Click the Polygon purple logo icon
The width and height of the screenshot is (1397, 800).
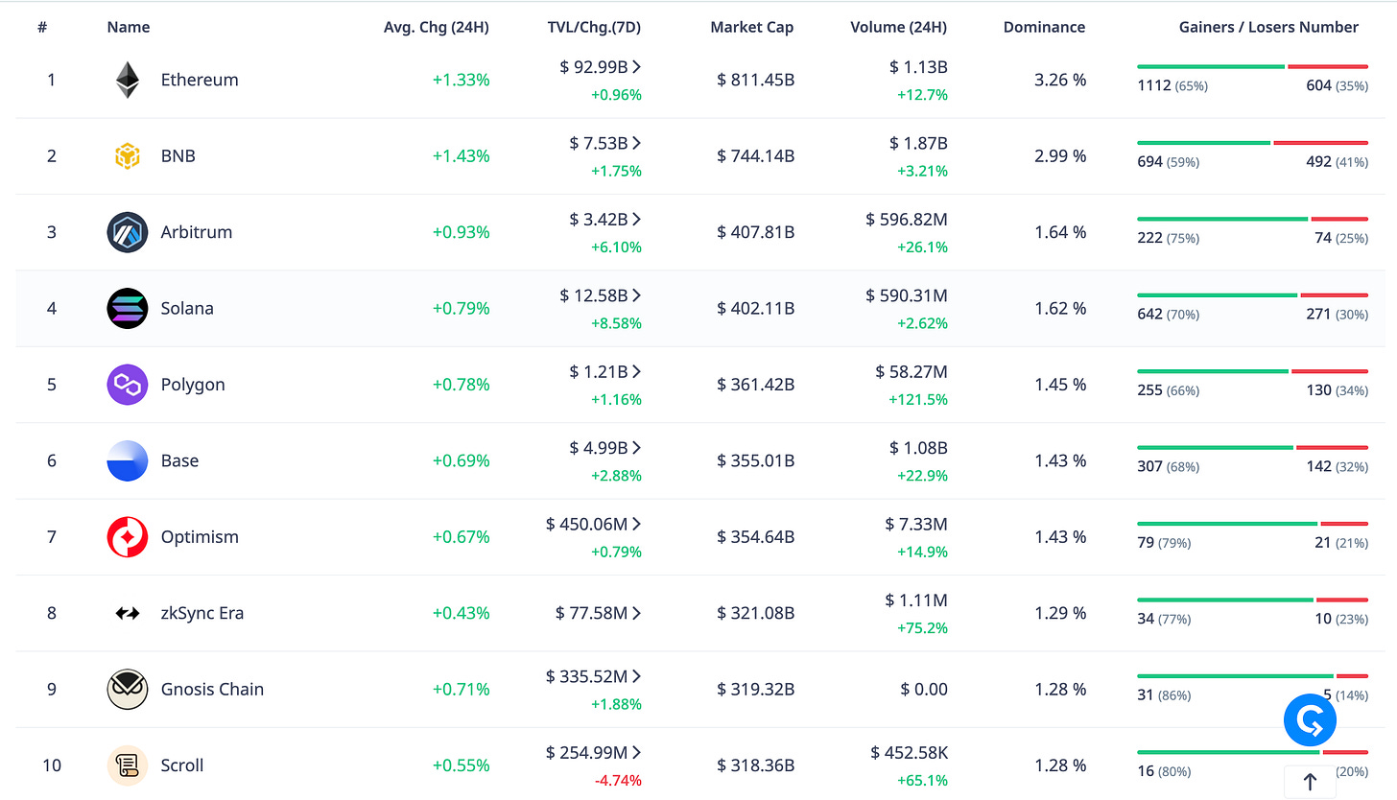[127, 385]
